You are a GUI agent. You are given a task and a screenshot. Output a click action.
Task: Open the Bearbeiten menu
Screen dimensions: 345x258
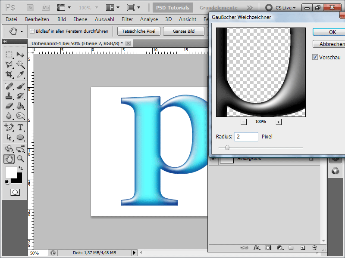(x=37, y=19)
